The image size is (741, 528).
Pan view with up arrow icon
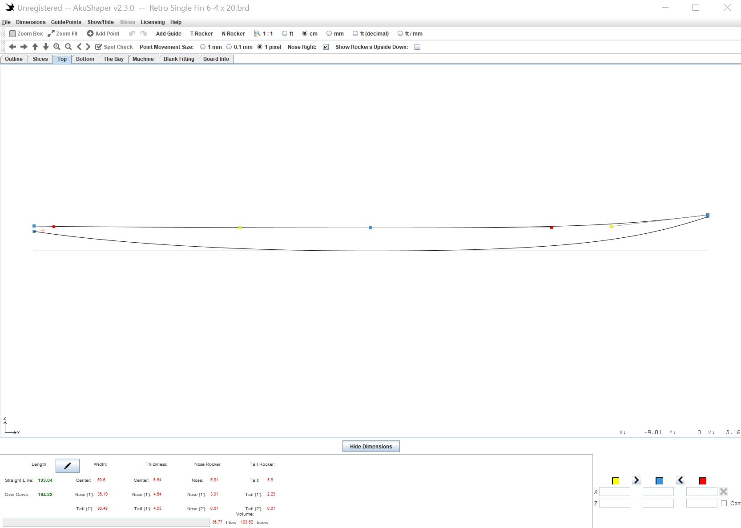point(35,47)
